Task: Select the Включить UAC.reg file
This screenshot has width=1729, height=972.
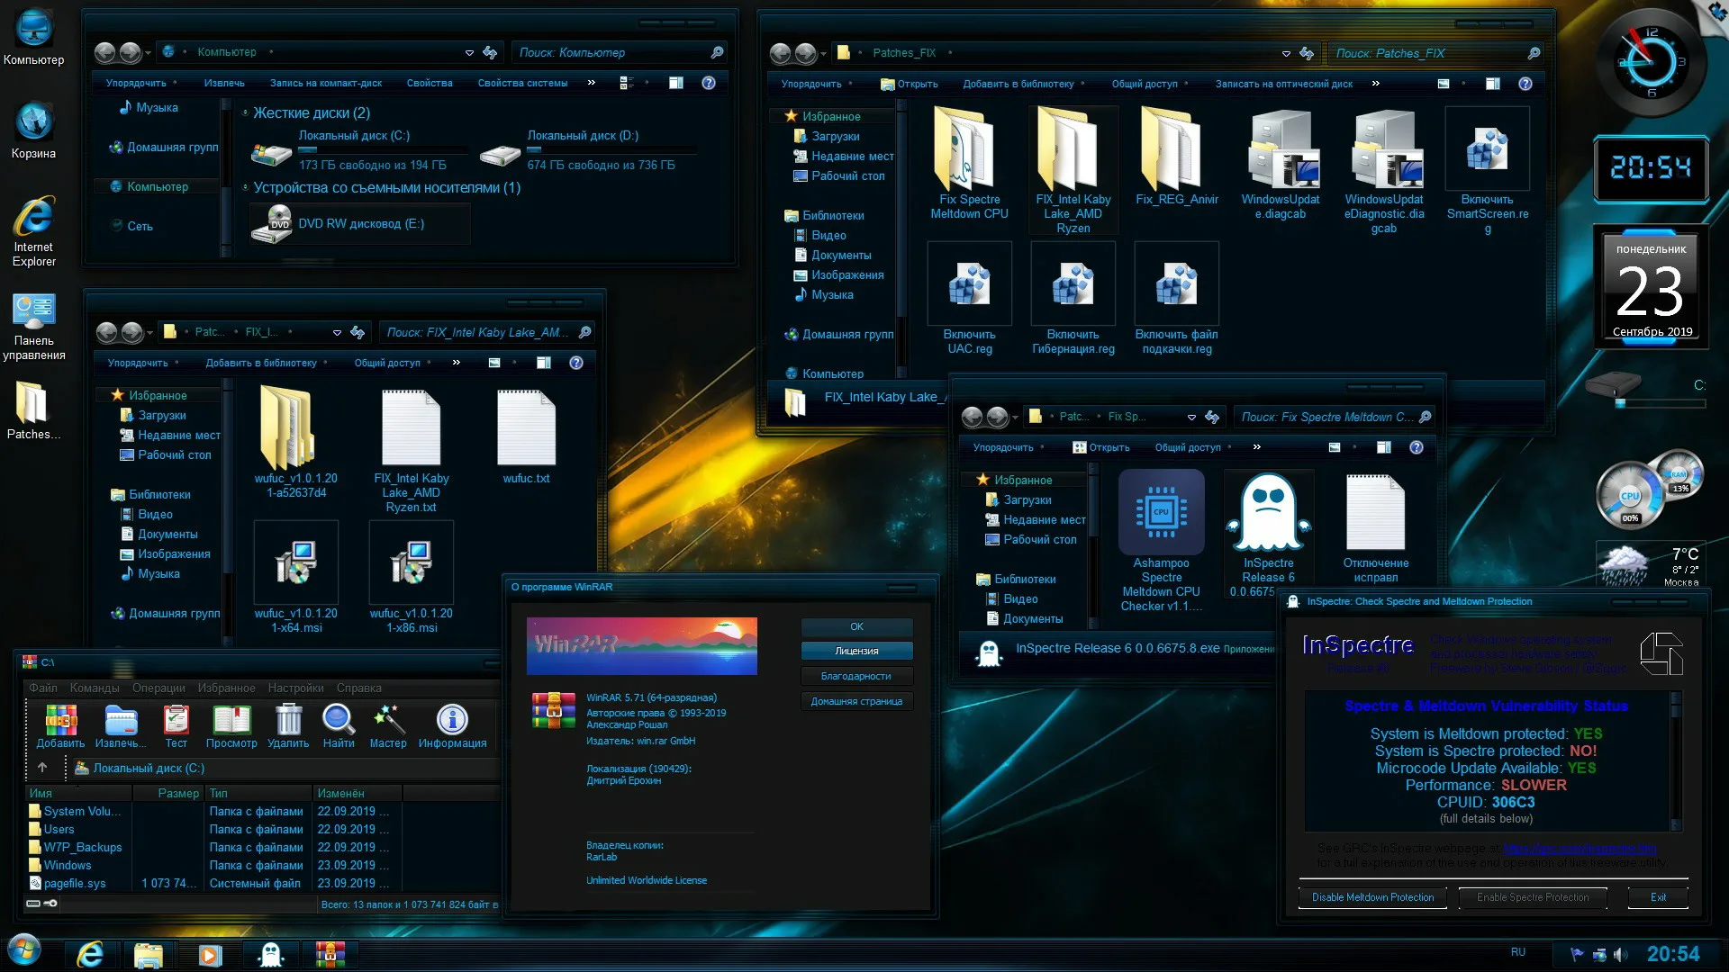Action: (x=969, y=299)
